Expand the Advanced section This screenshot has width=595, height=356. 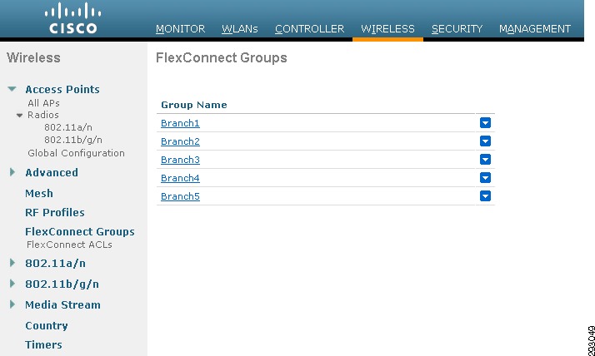[x=12, y=172]
